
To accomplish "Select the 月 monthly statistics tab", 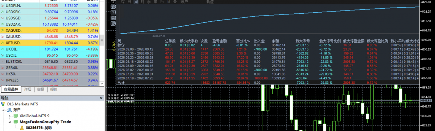I will (x=142, y=2).
